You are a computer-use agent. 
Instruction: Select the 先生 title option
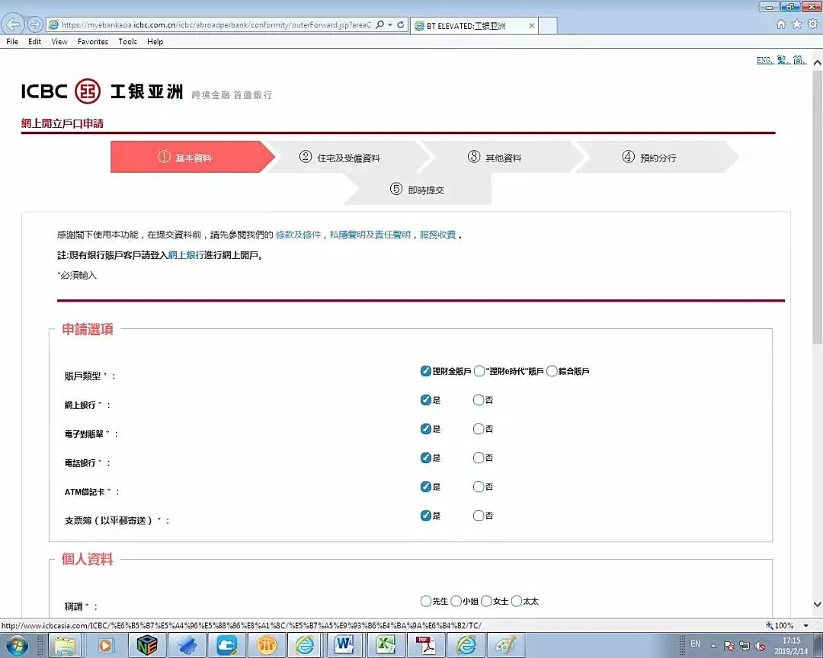(426, 601)
